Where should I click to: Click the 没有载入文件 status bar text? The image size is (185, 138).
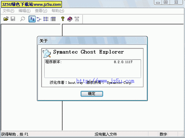(x=106, y=134)
